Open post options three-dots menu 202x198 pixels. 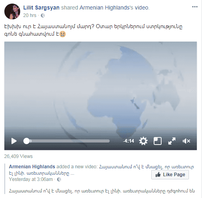click(x=195, y=7)
